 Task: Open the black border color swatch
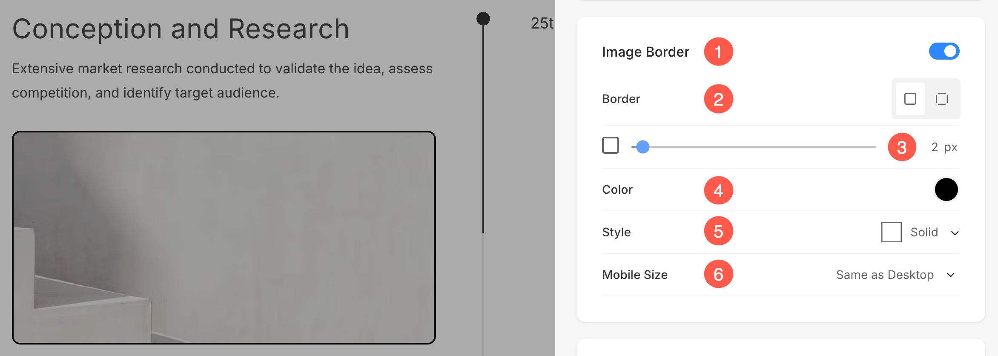[x=946, y=189]
